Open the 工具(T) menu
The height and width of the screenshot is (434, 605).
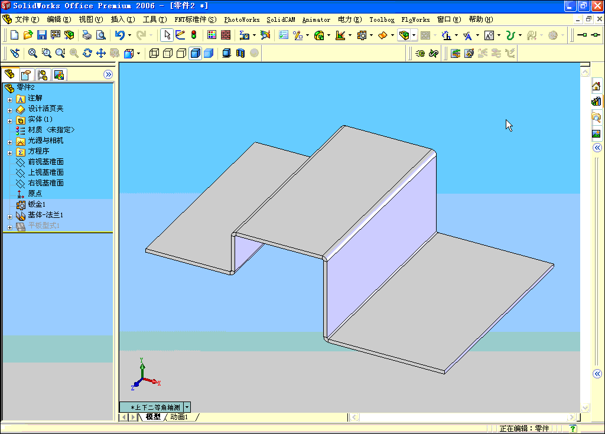click(x=155, y=19)
